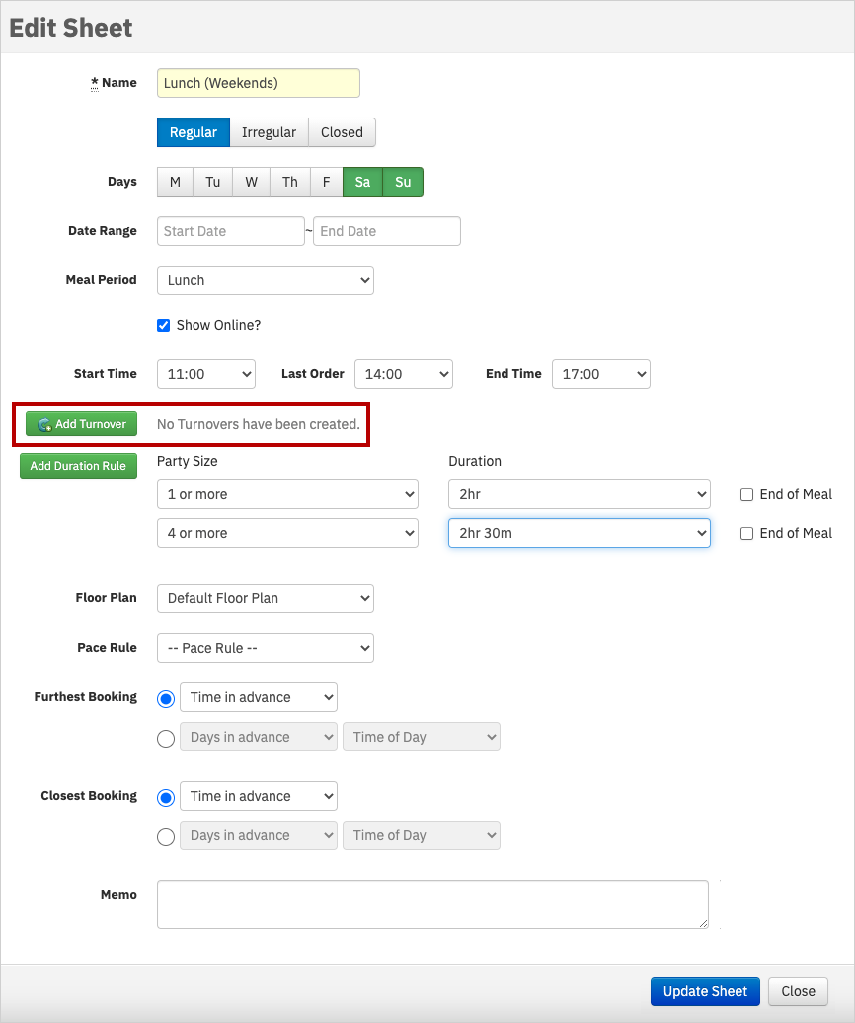Click the Memo text area
Screen dimensions: 855x1023
pos(432,905)
